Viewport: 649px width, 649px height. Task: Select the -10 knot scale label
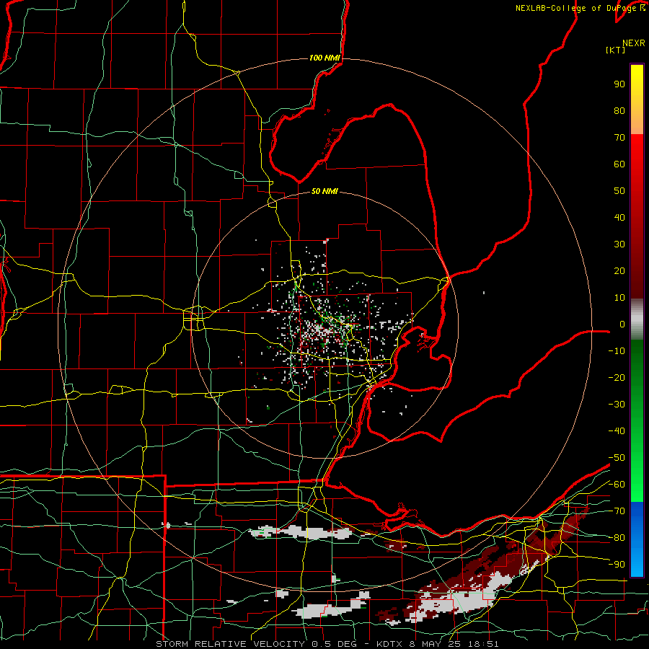tap(617, 351)
